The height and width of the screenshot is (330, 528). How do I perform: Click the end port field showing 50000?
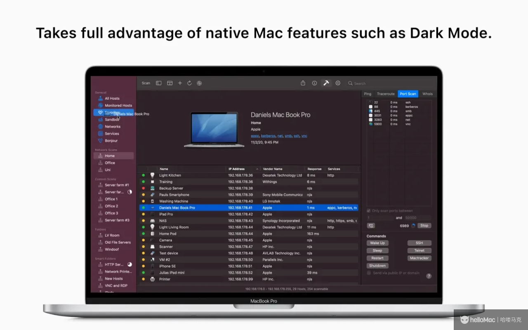click(x=417, y=218)
